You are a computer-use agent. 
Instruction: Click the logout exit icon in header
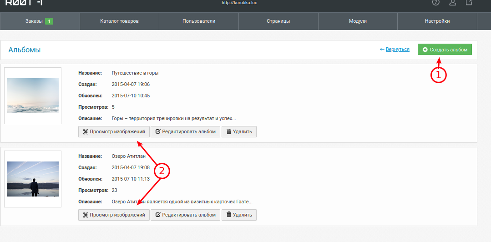(x=469, y=3)
